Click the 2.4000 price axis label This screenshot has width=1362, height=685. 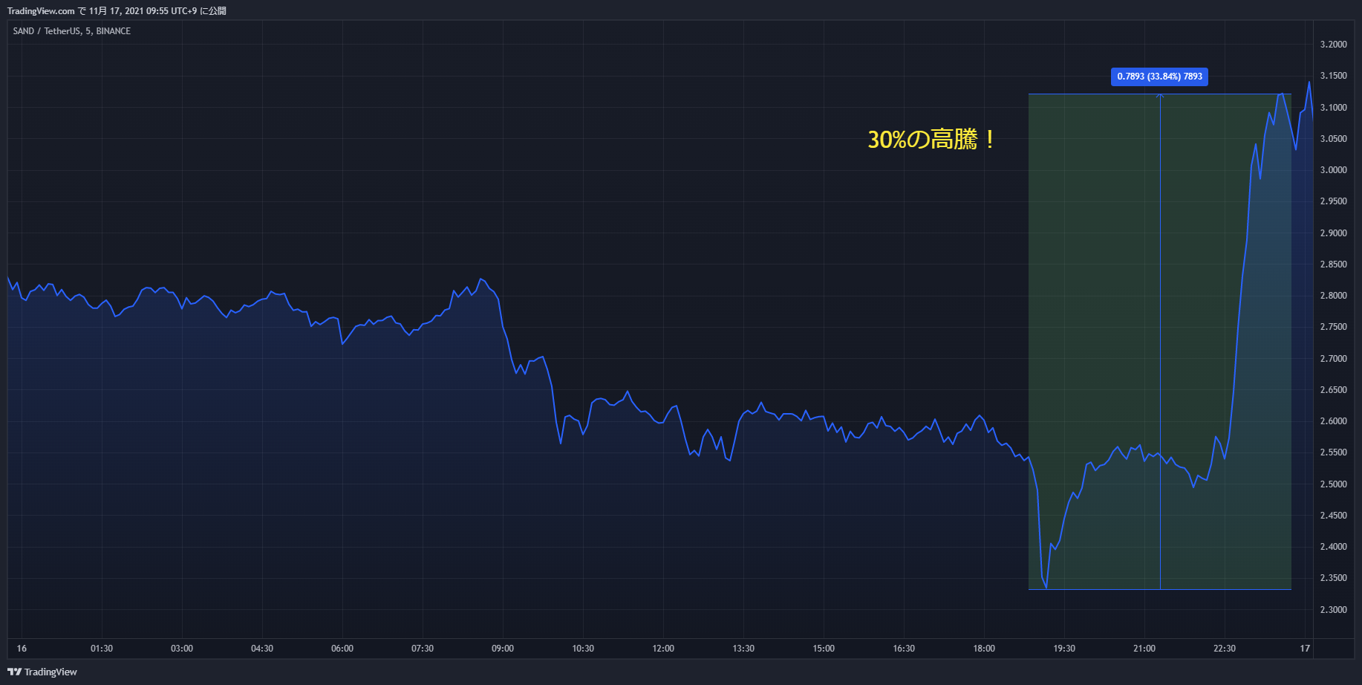point(1333,547)
